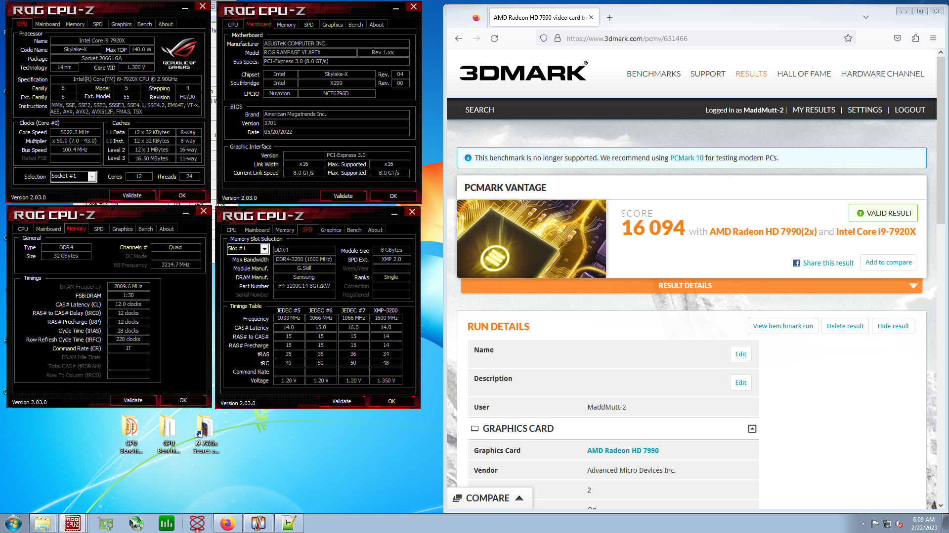Click the site padlock icon

tap(558, 38)
